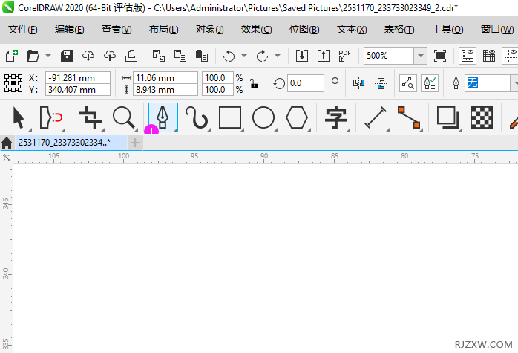The image size is (518, 353).
Task: Toggle the rulers display
Action: coord(468,56)
